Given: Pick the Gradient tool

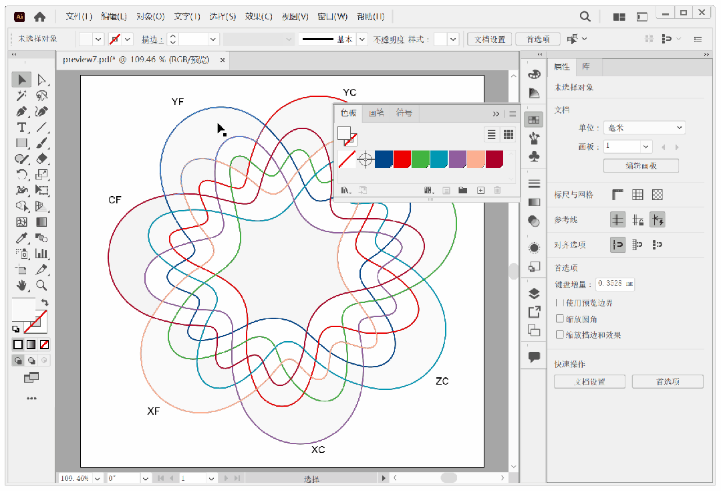Looking at the screenshot, I should click(x=41, y=222).
